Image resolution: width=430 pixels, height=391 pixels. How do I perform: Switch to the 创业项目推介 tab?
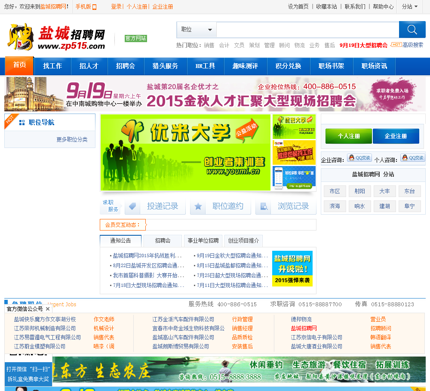(x=243, y=240)
